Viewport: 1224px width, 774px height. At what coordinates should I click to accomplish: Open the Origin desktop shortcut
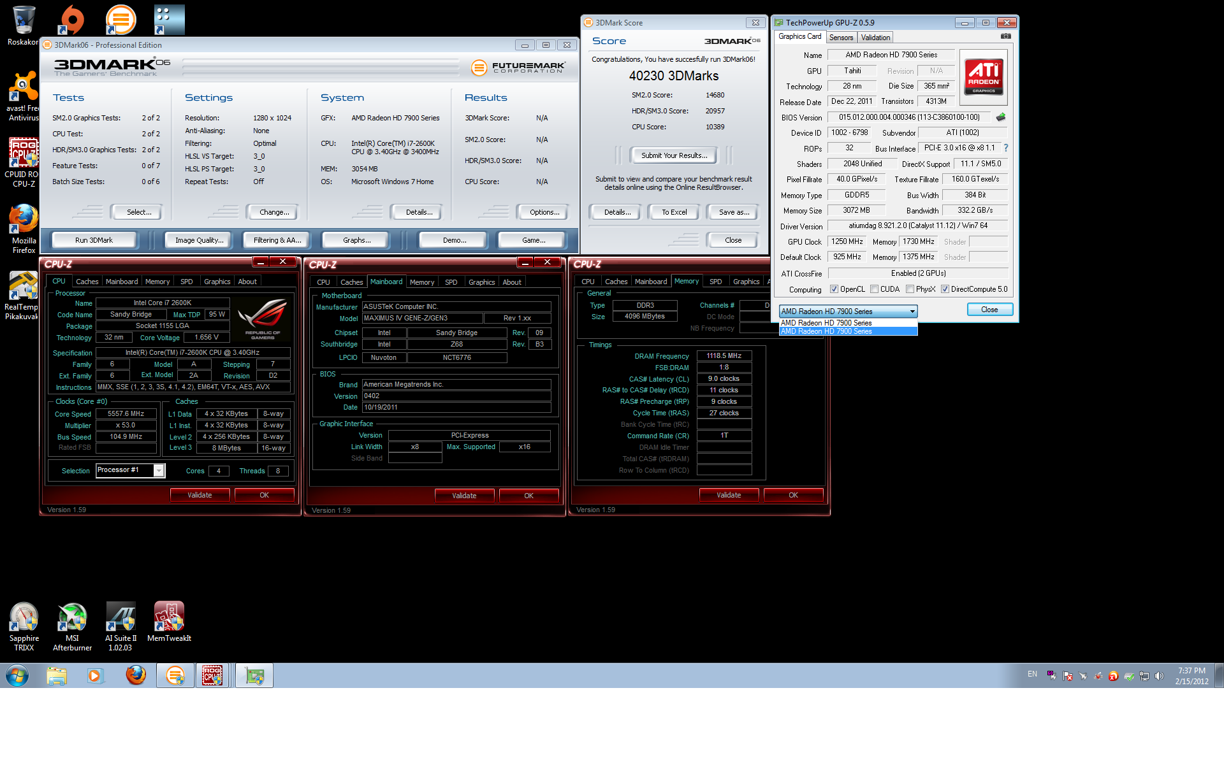tap(72, 20)
